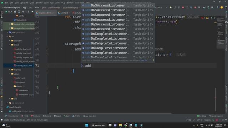
Task: Open the Terminal tool window
Action: pos(47,116)
